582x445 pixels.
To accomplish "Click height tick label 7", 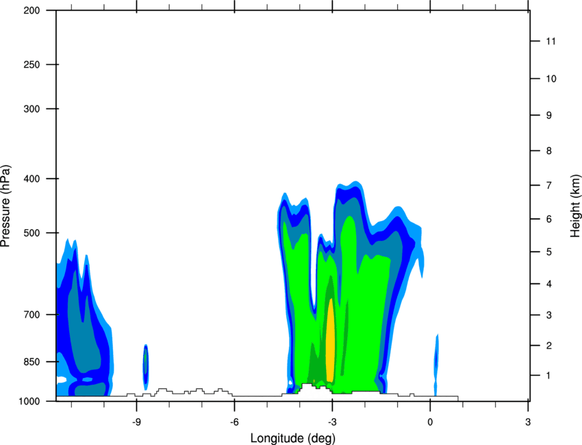I will 548,186.
